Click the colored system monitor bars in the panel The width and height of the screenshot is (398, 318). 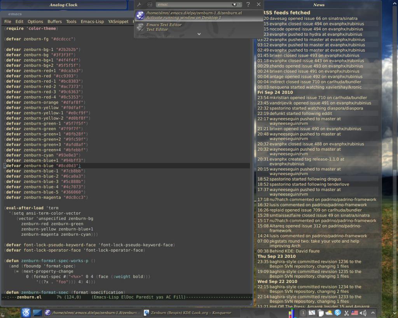(x=292, y=313)
